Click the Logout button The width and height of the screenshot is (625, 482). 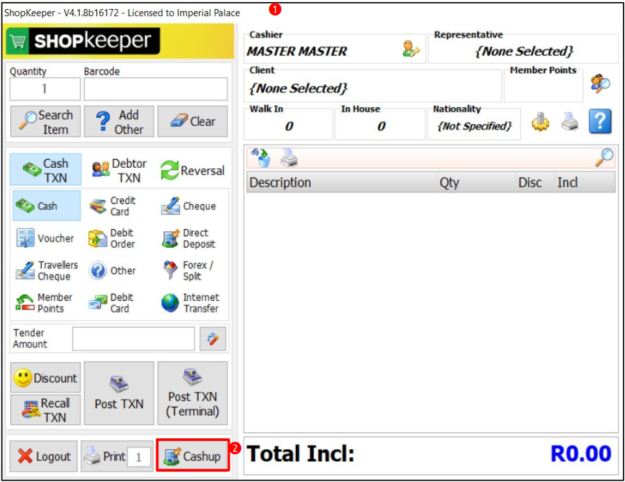(43, 456)
